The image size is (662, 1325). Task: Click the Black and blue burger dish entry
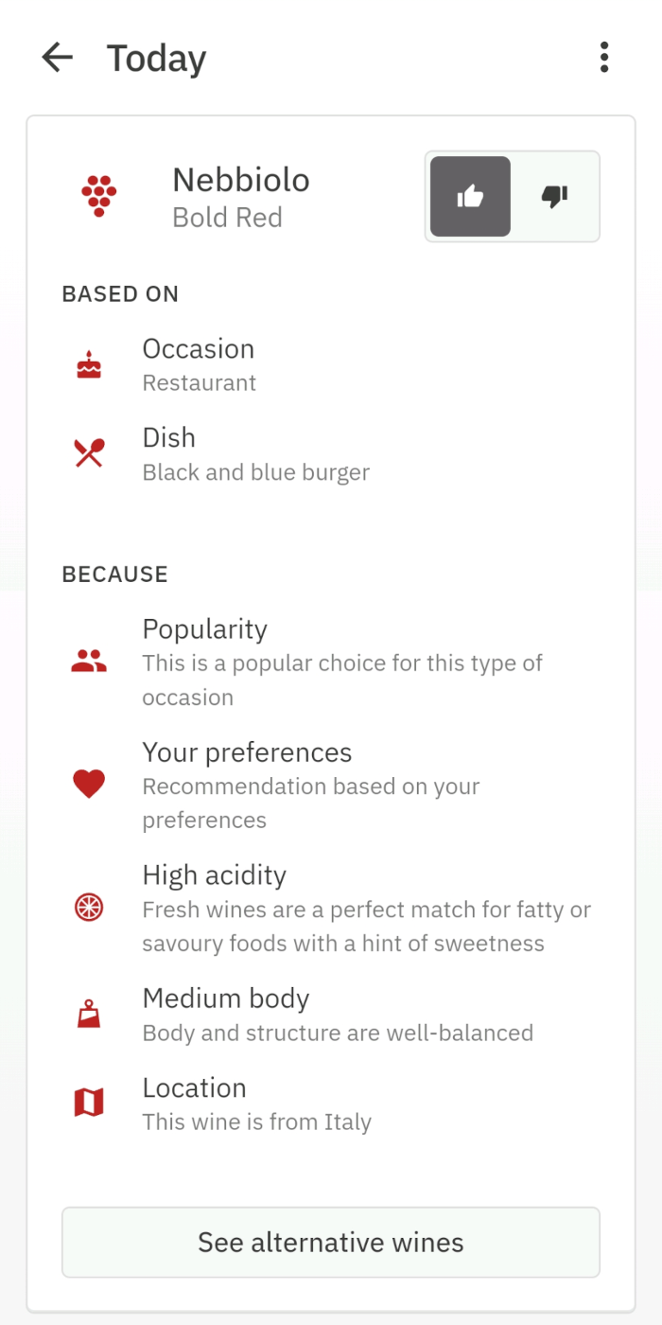pos(255,472)
